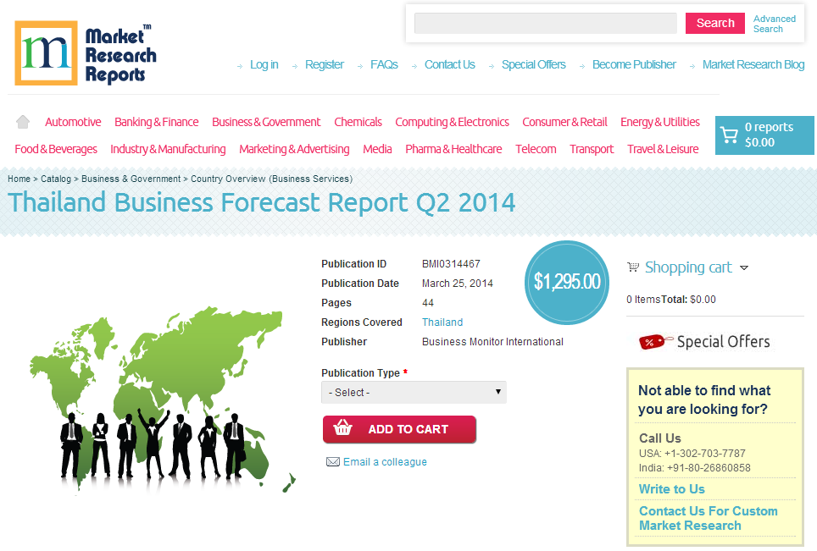Viewport: 817px width, 551px height.
Task: Open the Advanced Search link
Action: click(773, 24)
